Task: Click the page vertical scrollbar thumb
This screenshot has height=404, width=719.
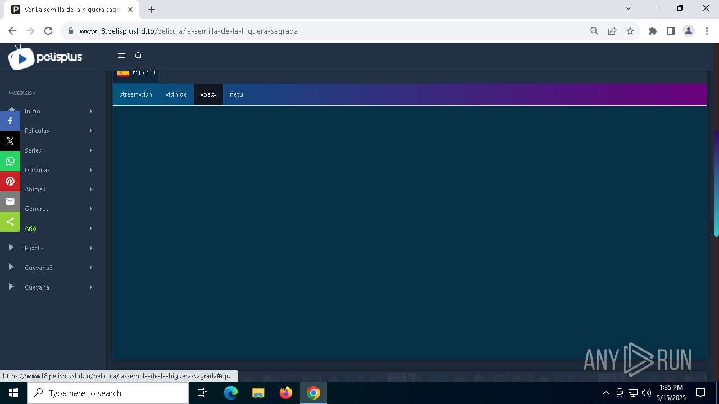Action: 716,183
